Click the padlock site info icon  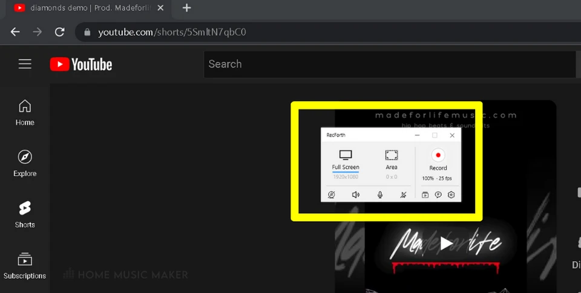tap(87, 32)
